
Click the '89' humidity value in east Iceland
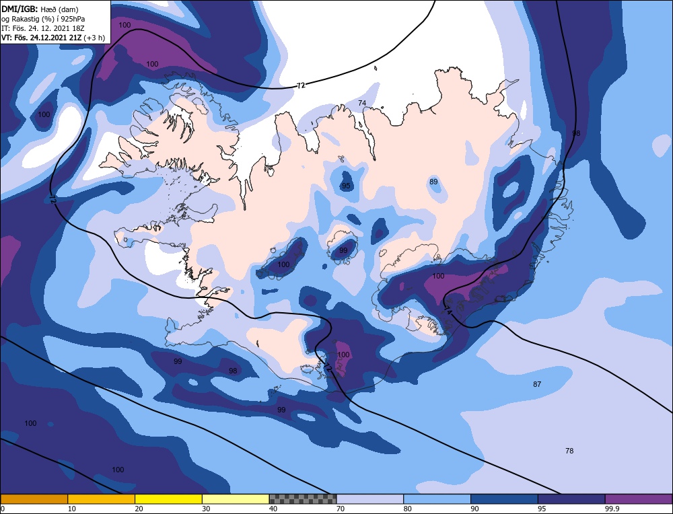[x=433, y=182]
